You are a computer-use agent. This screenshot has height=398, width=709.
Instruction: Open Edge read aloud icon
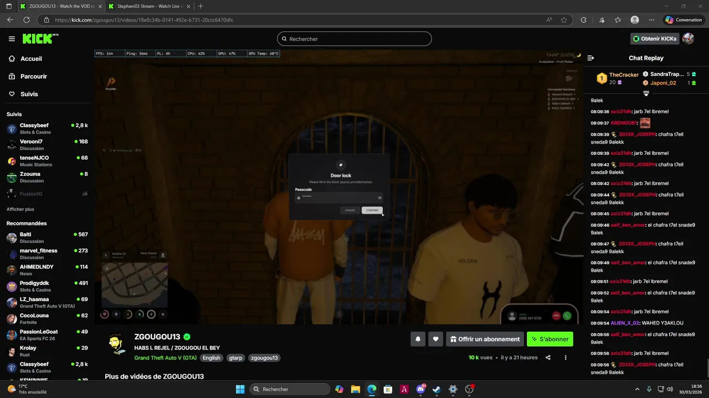pyautogui.click(x=549, y=20)
